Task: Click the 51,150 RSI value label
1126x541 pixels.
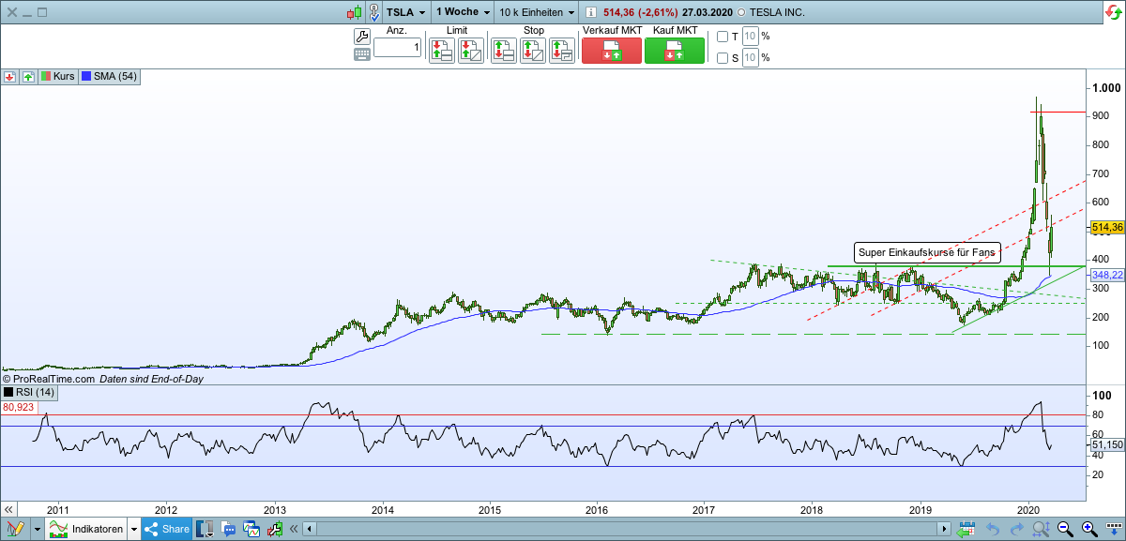Action: click(x=1107, y=444)
